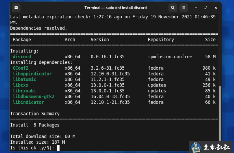Click the 'Package' column header
234x153 pixels.
(x=22, y=40)
